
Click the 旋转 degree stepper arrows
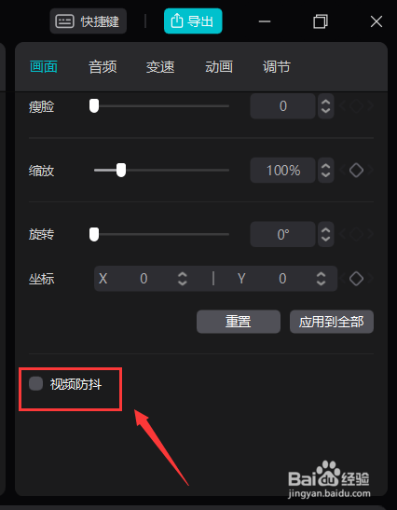click(x=326, y=234)
